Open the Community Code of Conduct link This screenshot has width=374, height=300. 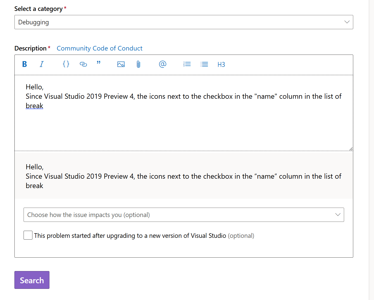[x=99, y=48]
